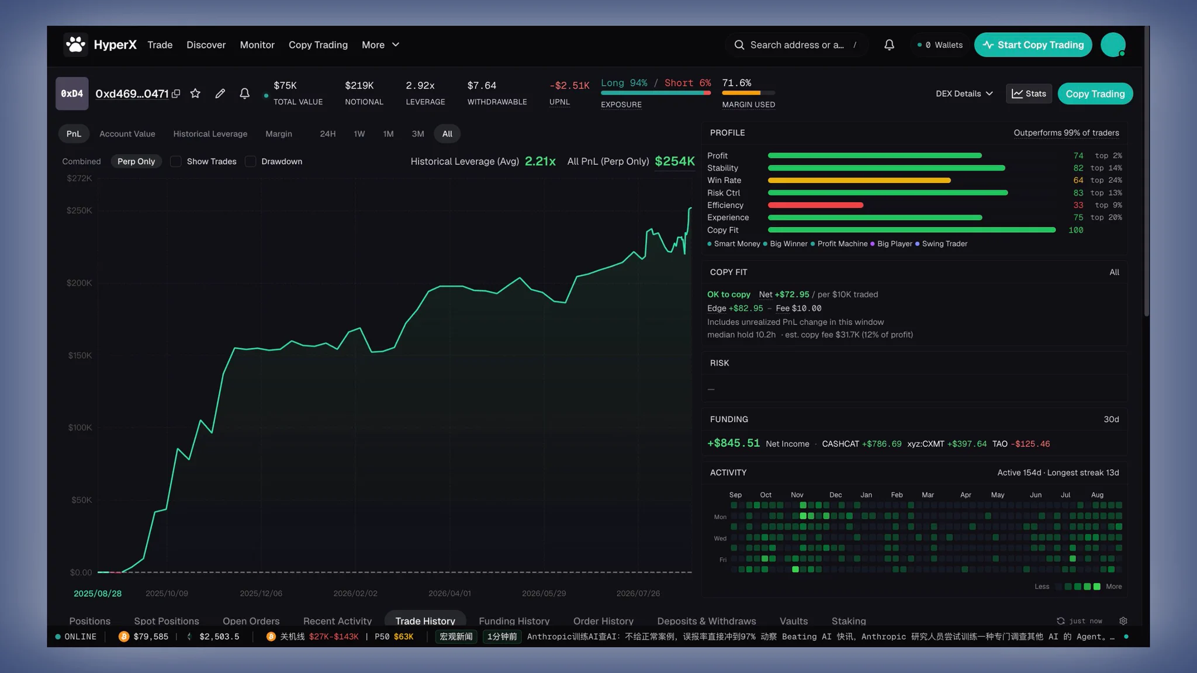Click the 2025/08/28 date marker on chart

point(98,594)
